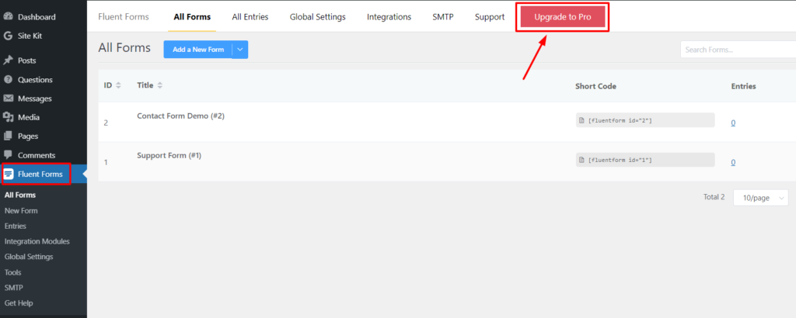
Task: Open the Global Settings tab
Action: 318,17
